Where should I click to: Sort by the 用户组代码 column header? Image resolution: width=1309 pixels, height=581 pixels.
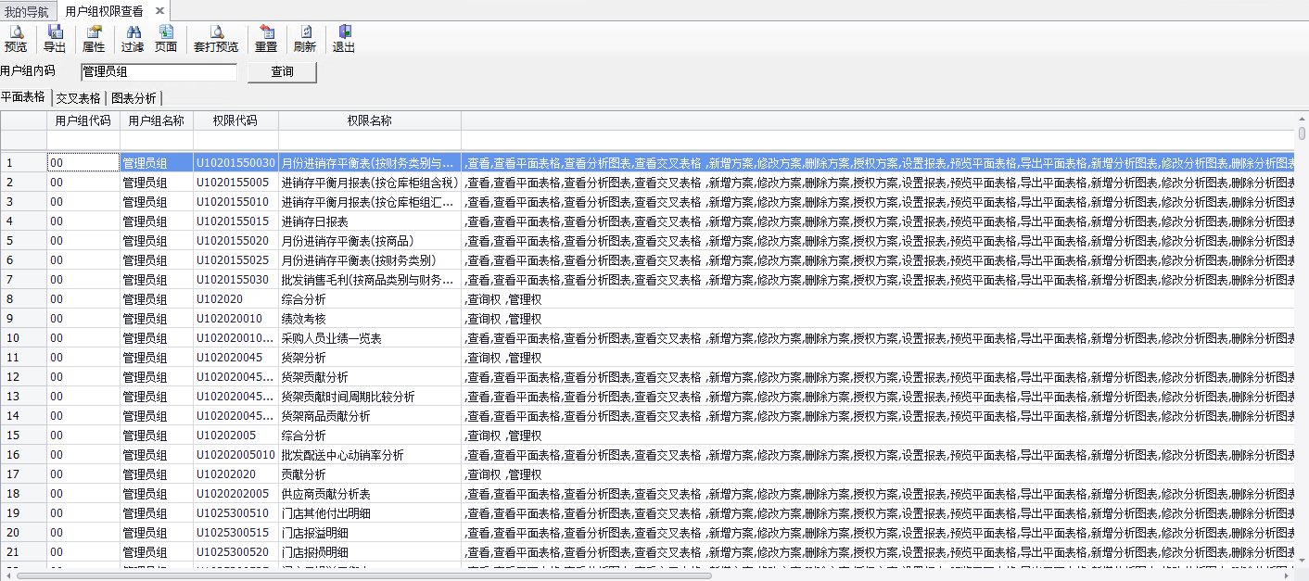click(83, 120)
